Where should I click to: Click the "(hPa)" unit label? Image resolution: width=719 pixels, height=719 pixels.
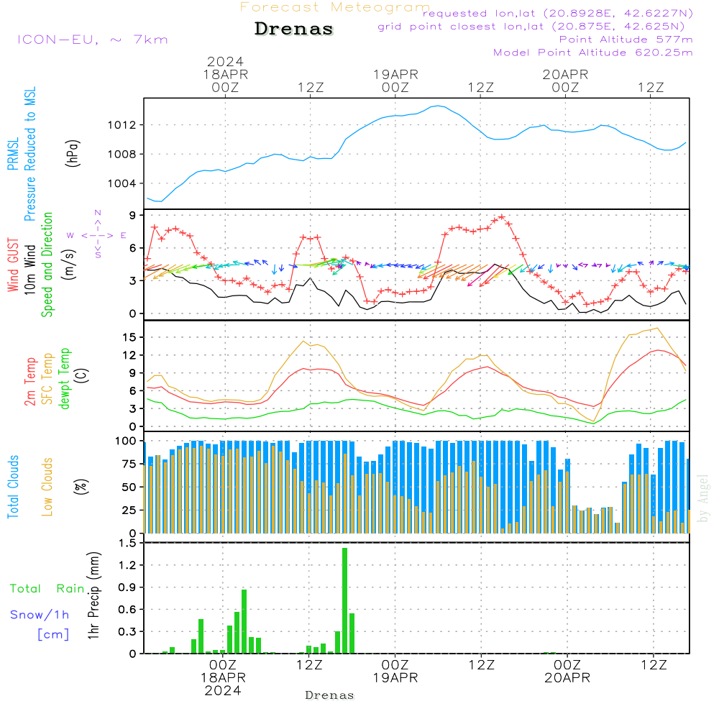pos(73,153)
